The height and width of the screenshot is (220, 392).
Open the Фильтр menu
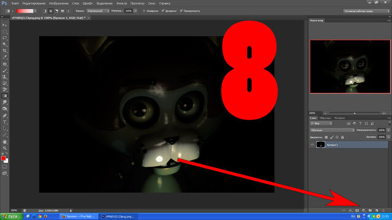pyautogui.click(x=122, y=4)
